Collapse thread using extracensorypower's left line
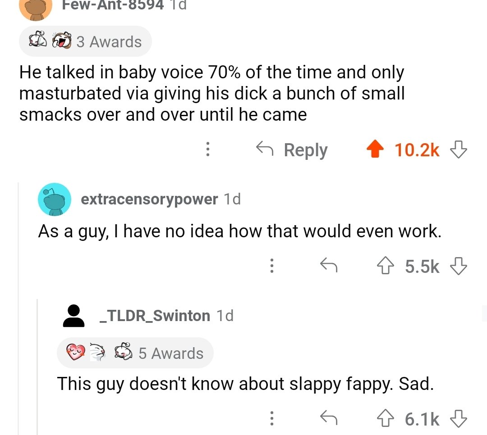This screenshot has height=435, width=487. click(18, 306)
